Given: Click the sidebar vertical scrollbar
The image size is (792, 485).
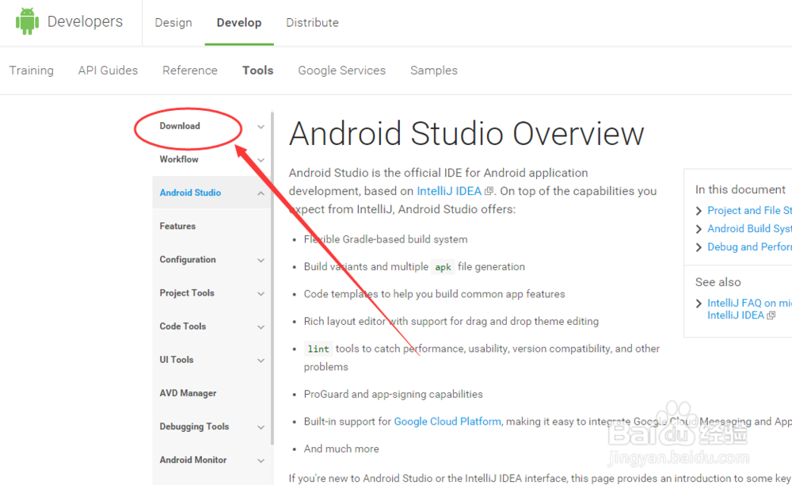Looking at the screenshot, I should [272, 278].
